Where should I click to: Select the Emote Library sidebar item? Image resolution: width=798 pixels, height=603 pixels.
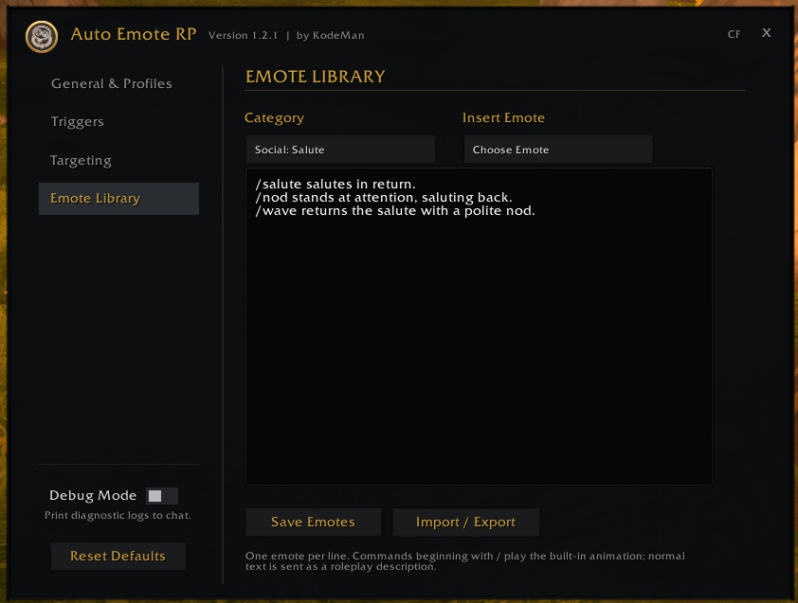click(x=118, y=198)
